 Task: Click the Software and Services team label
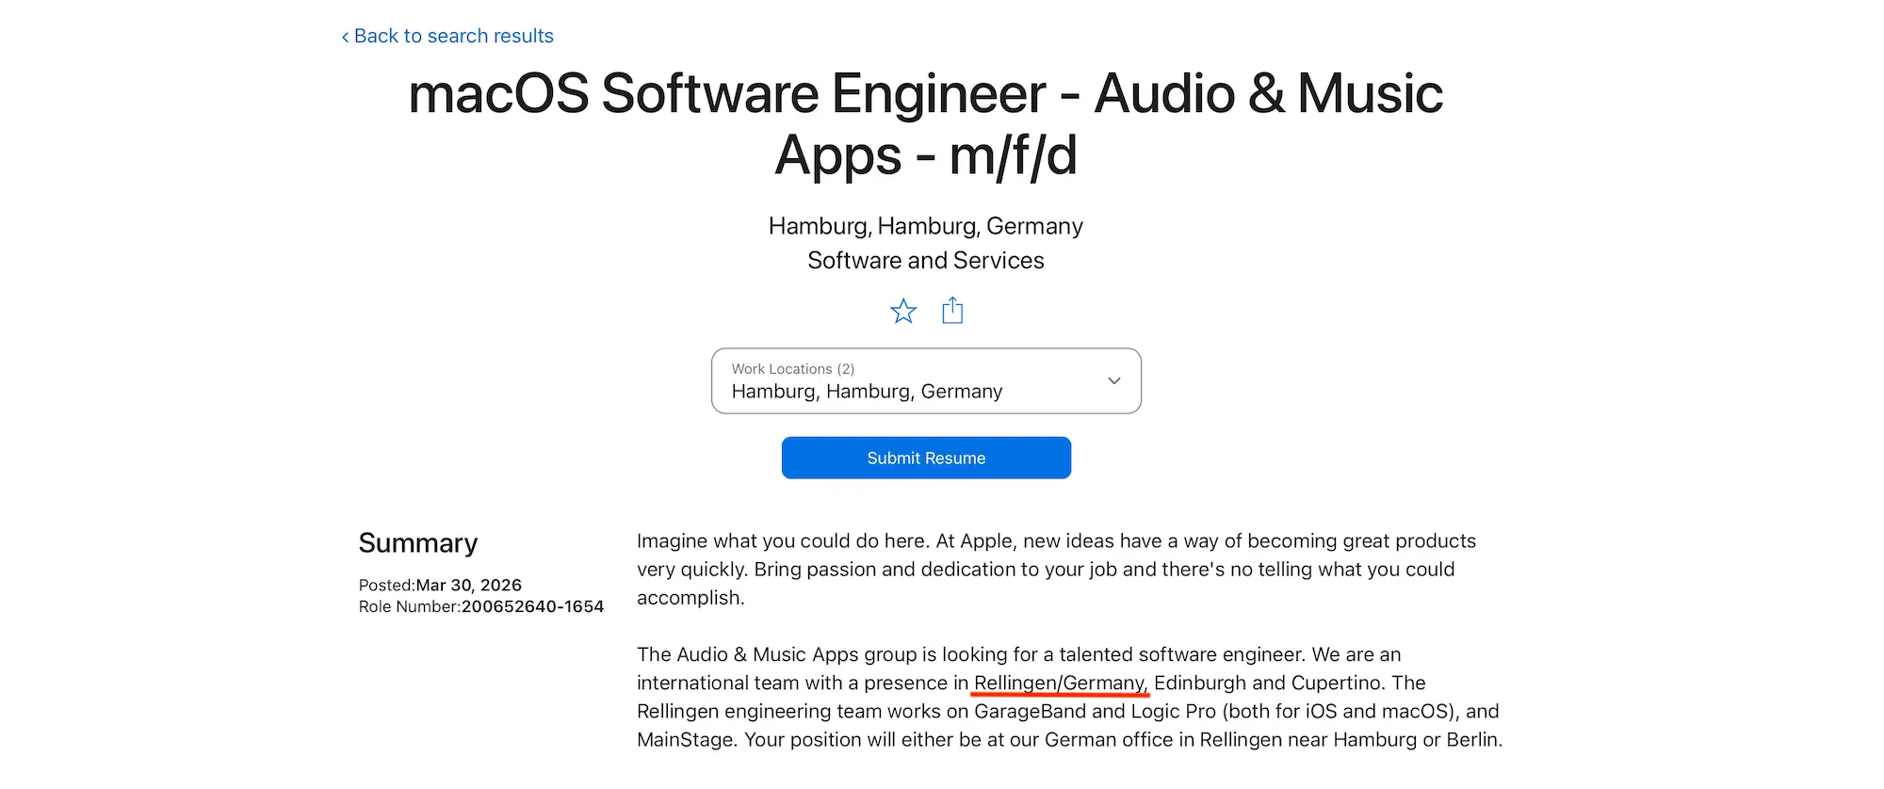pos(926,260)
